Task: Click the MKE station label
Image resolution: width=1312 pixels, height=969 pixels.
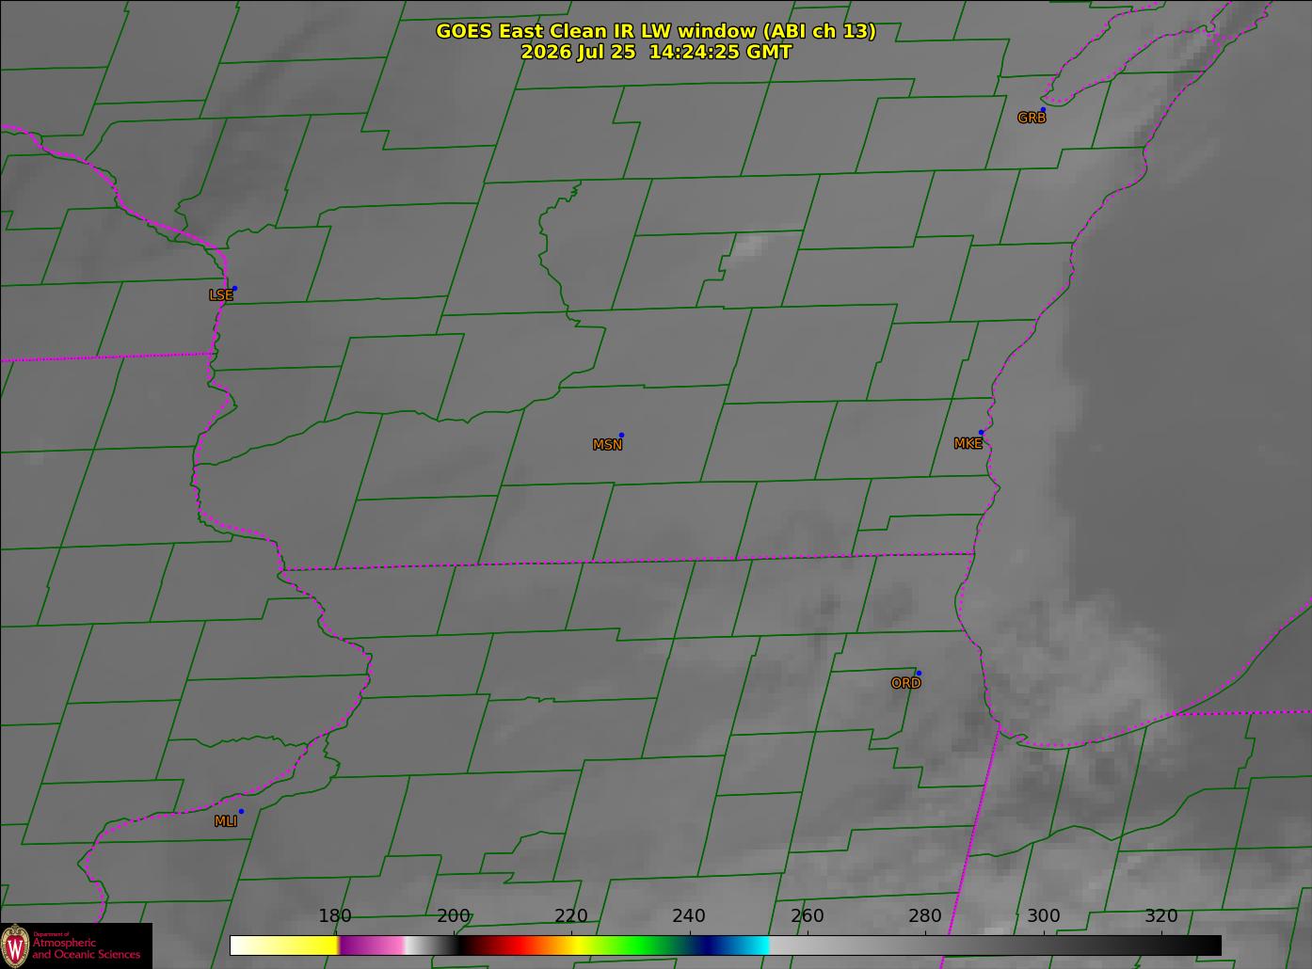Action: [x=968, y=444]
